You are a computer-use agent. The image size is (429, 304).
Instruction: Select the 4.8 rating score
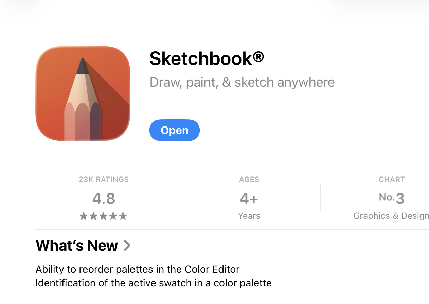pyautogui.click(x=104, y=199)
